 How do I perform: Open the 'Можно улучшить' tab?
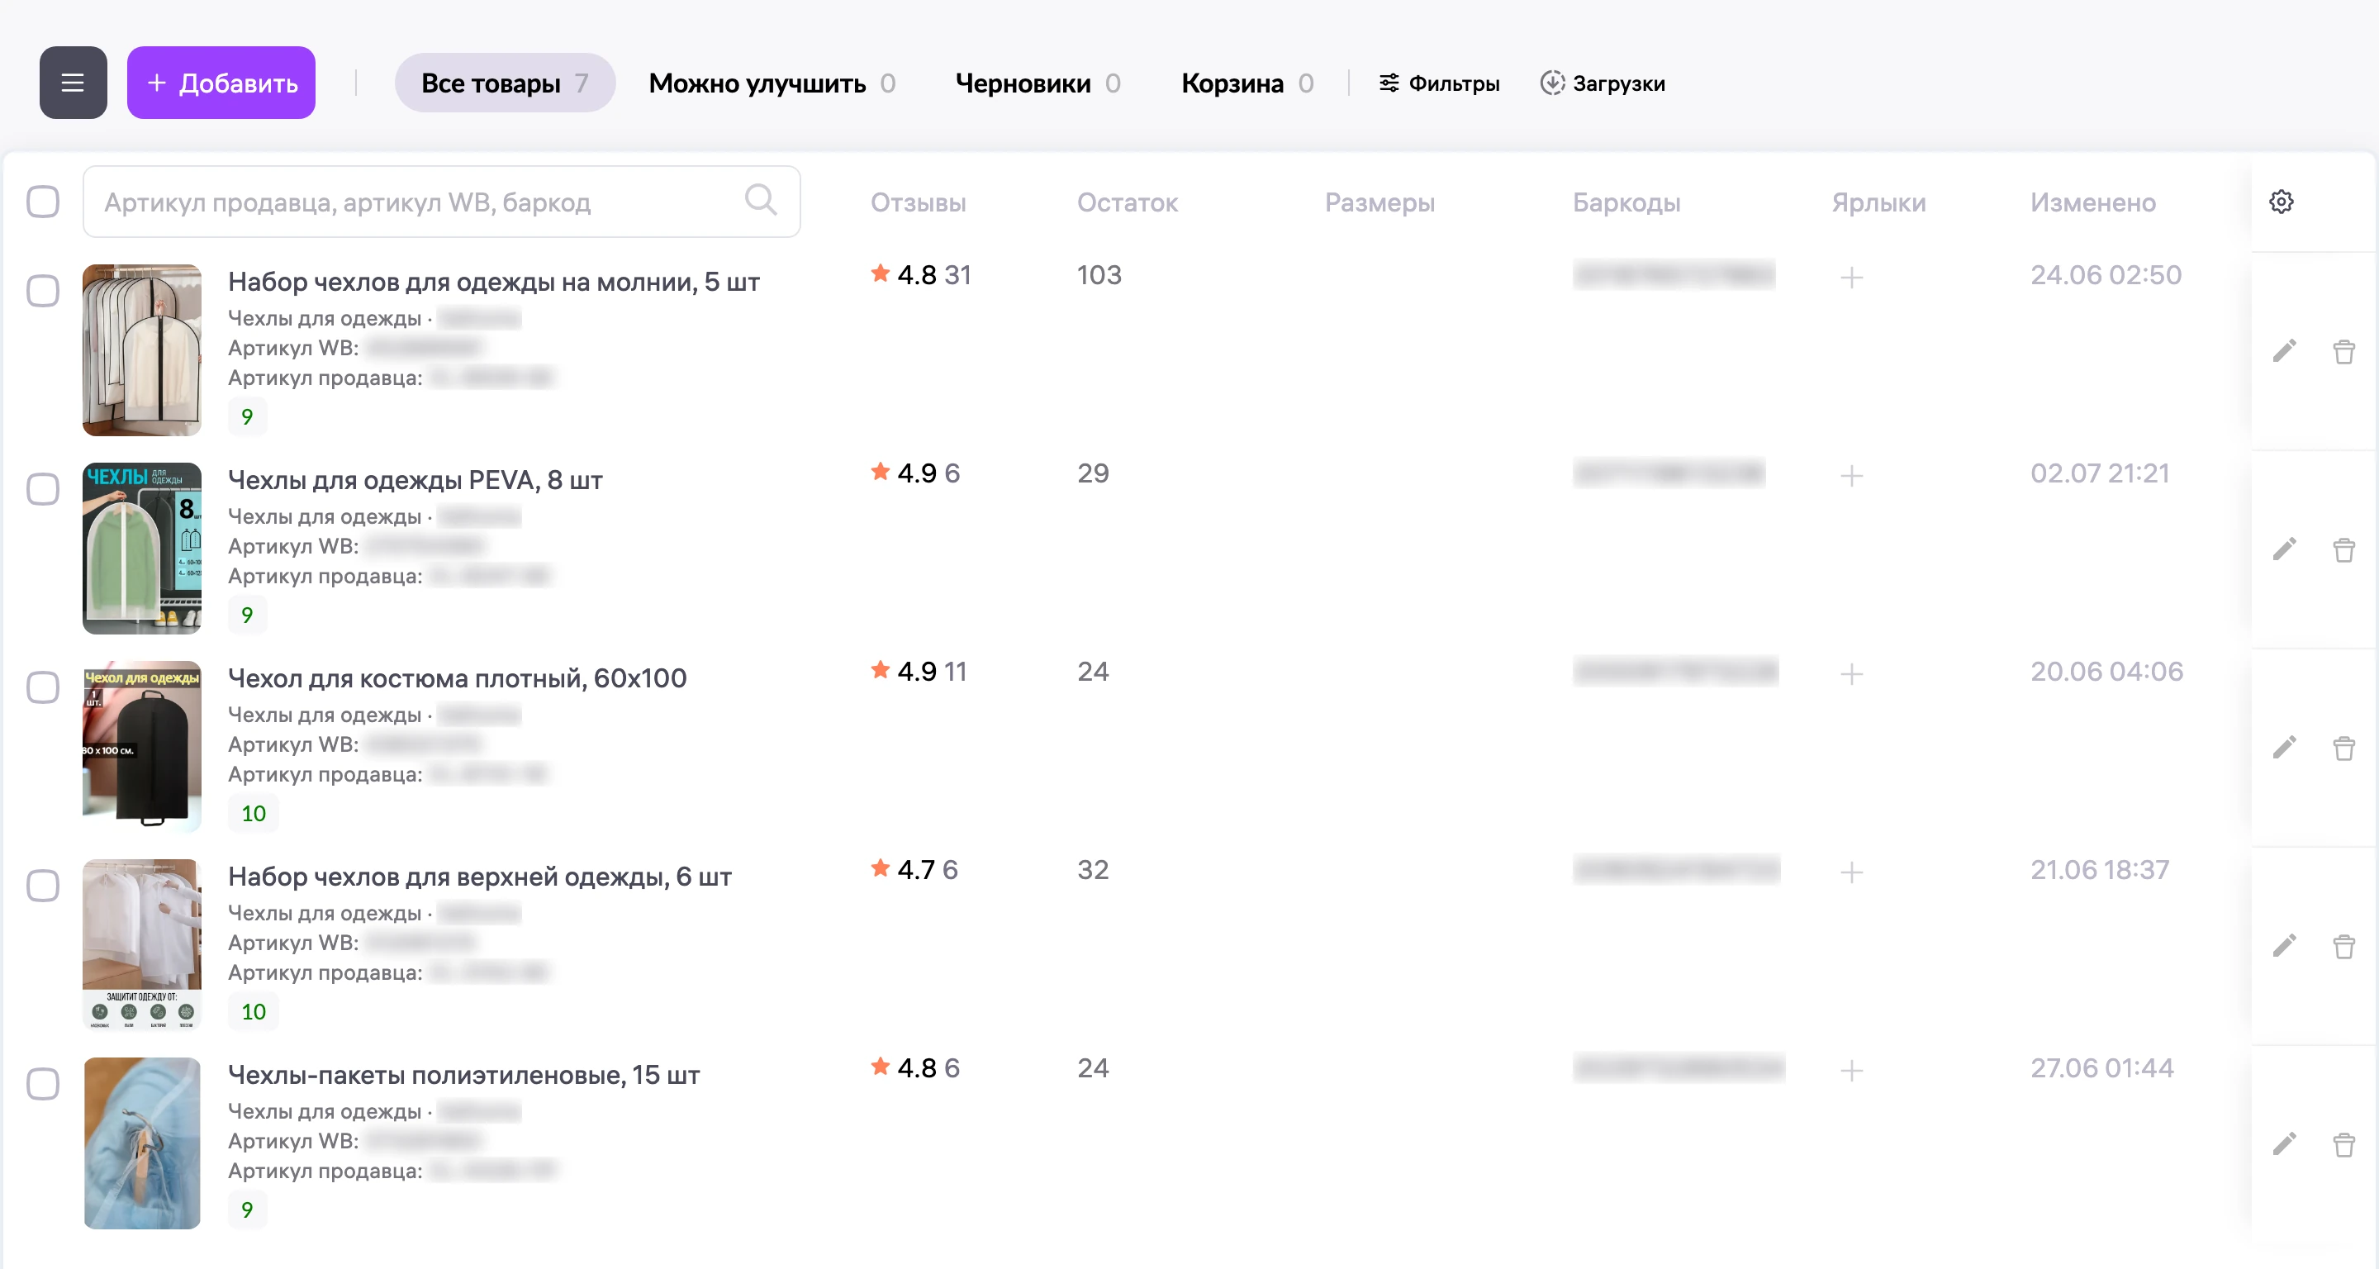[772, 83]
